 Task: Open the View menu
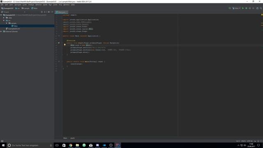(11, 5)
